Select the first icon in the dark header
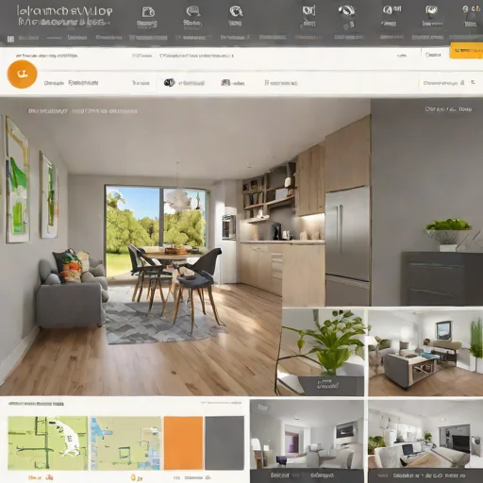 [x=148, y=12]
